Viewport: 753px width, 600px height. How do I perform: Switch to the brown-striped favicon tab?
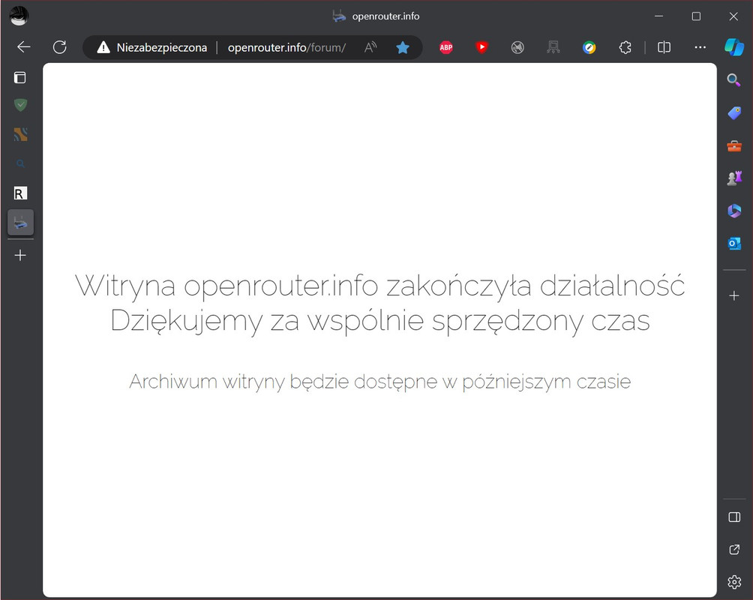tap(20, 134)
